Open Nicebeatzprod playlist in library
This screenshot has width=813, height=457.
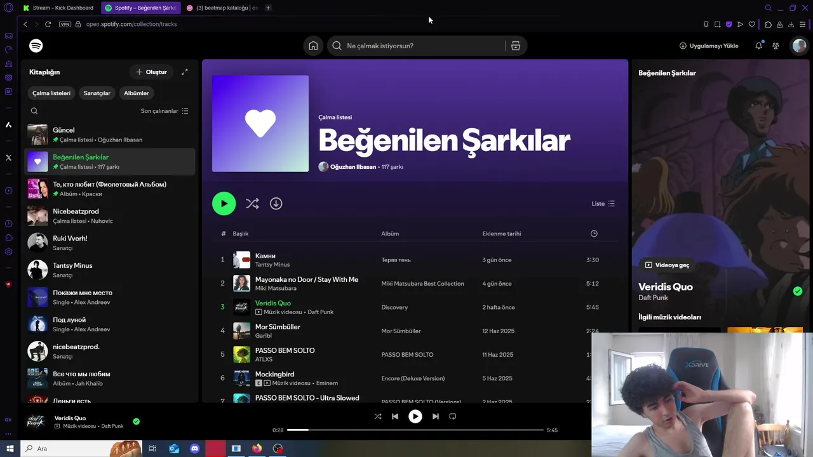110,216
